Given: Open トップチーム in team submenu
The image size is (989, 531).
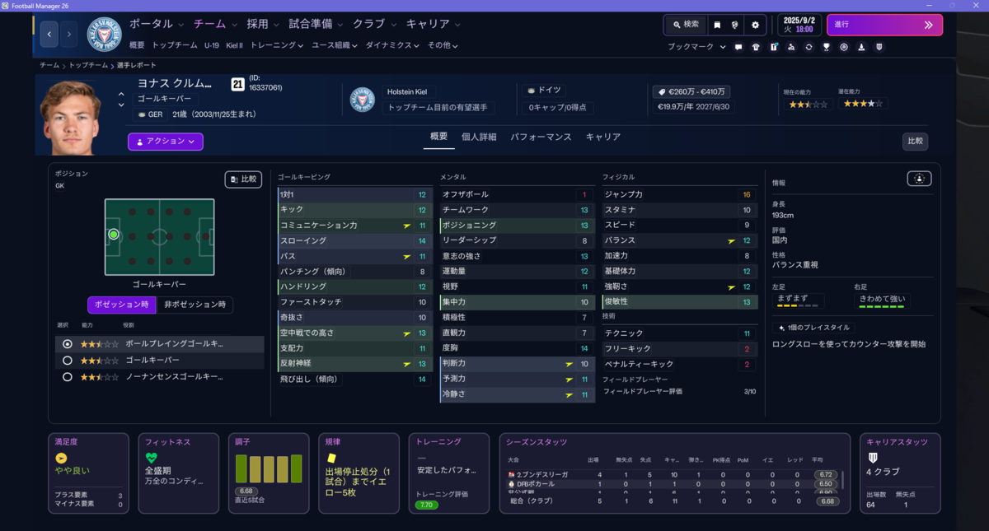Looking at the screenshot, I should point(175,45).
